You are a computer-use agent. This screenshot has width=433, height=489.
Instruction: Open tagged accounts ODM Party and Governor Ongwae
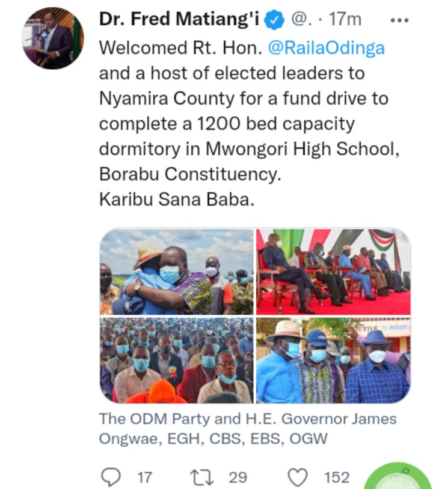pos(248,428)
